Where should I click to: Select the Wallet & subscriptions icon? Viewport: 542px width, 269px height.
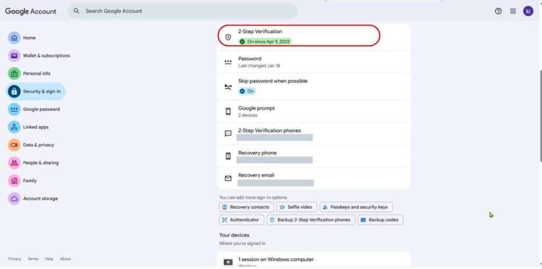point(14,55)
